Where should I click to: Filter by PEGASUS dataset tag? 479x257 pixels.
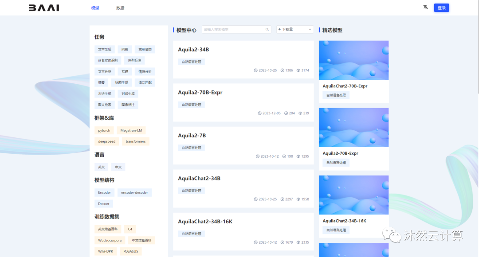(x=130, y=251)
